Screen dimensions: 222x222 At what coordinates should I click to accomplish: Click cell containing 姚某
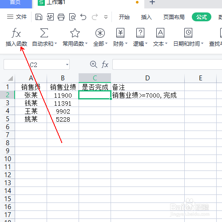(31, 119)
